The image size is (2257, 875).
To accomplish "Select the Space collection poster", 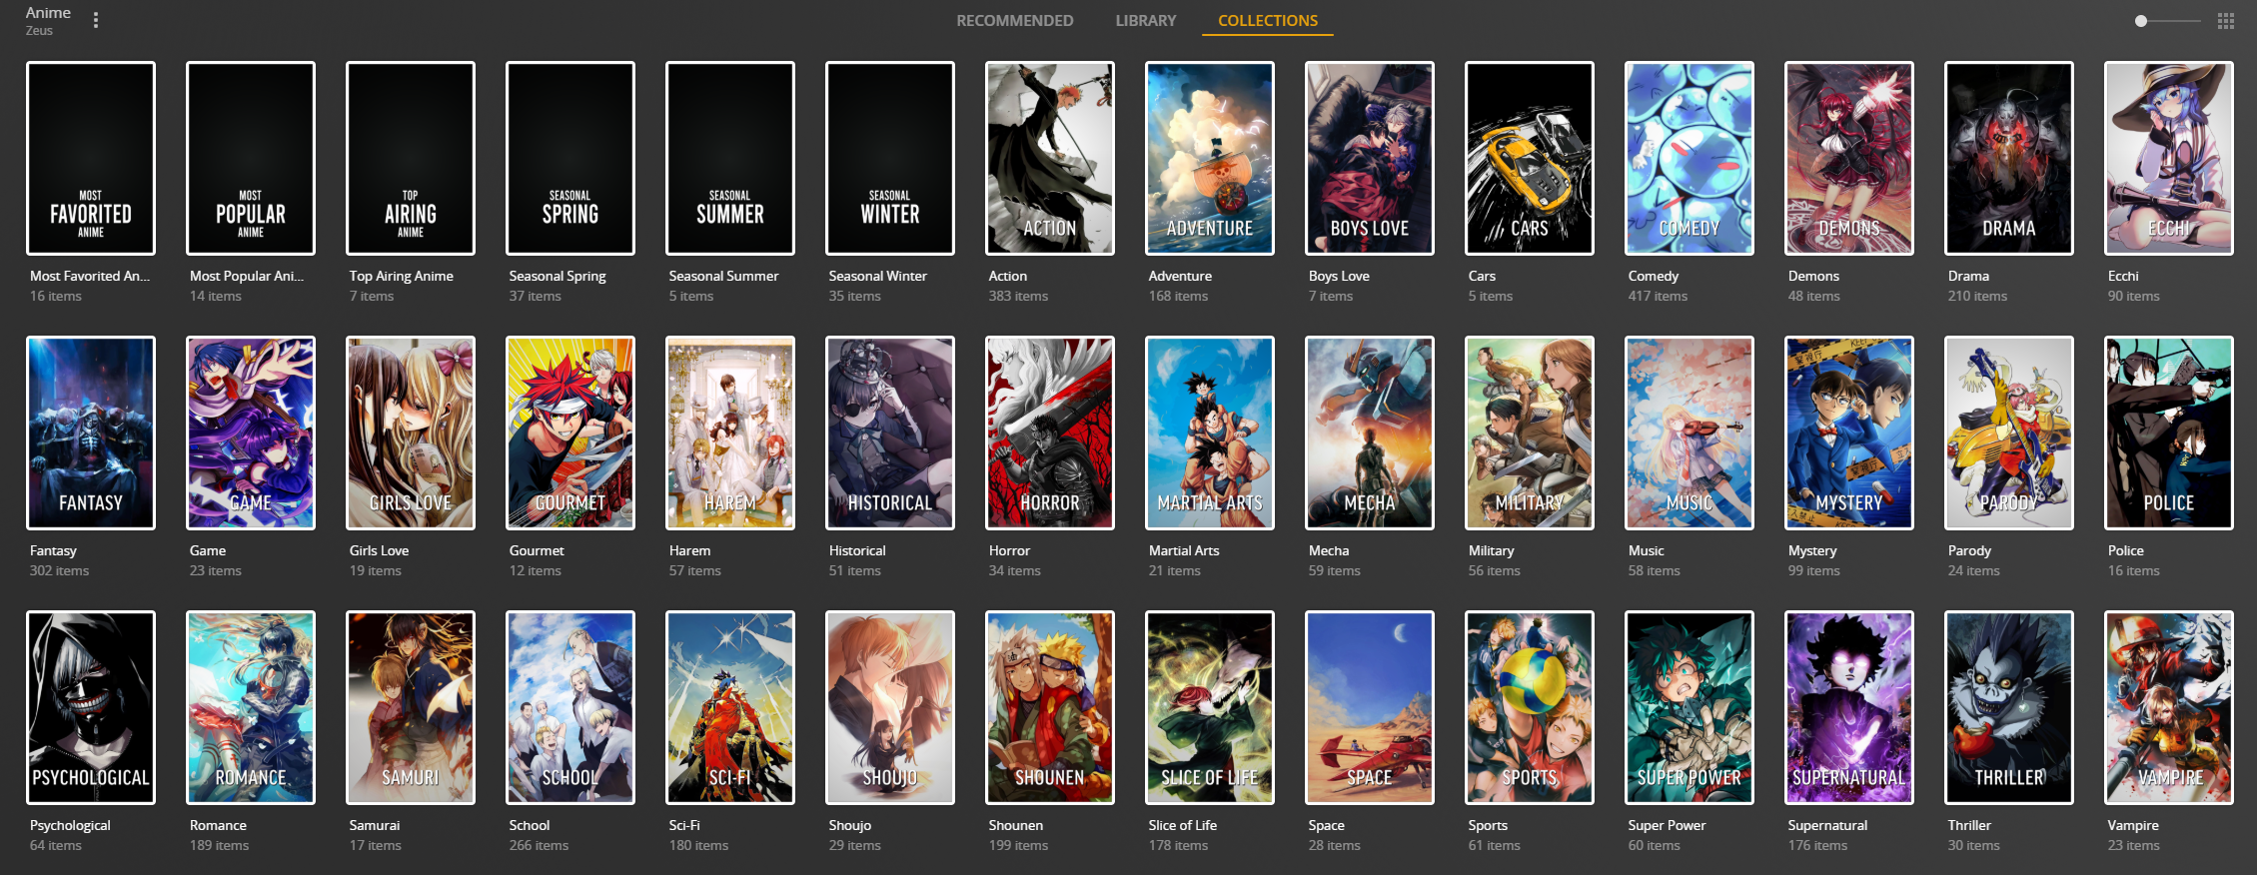I will pyautogui.click(x=1370, y=707).
